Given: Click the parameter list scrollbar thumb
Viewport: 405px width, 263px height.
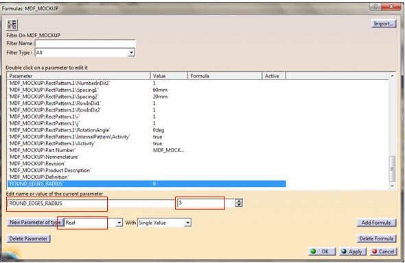Looking at the screenshot, I should pos(392,169).
